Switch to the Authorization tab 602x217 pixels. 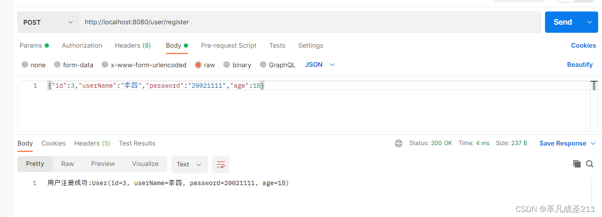[82, 46]
